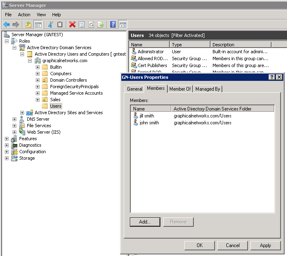Screen dimensions: 287x256
Task: Click the help button in GN-Users Properties title bar
Action: [272, 77]
